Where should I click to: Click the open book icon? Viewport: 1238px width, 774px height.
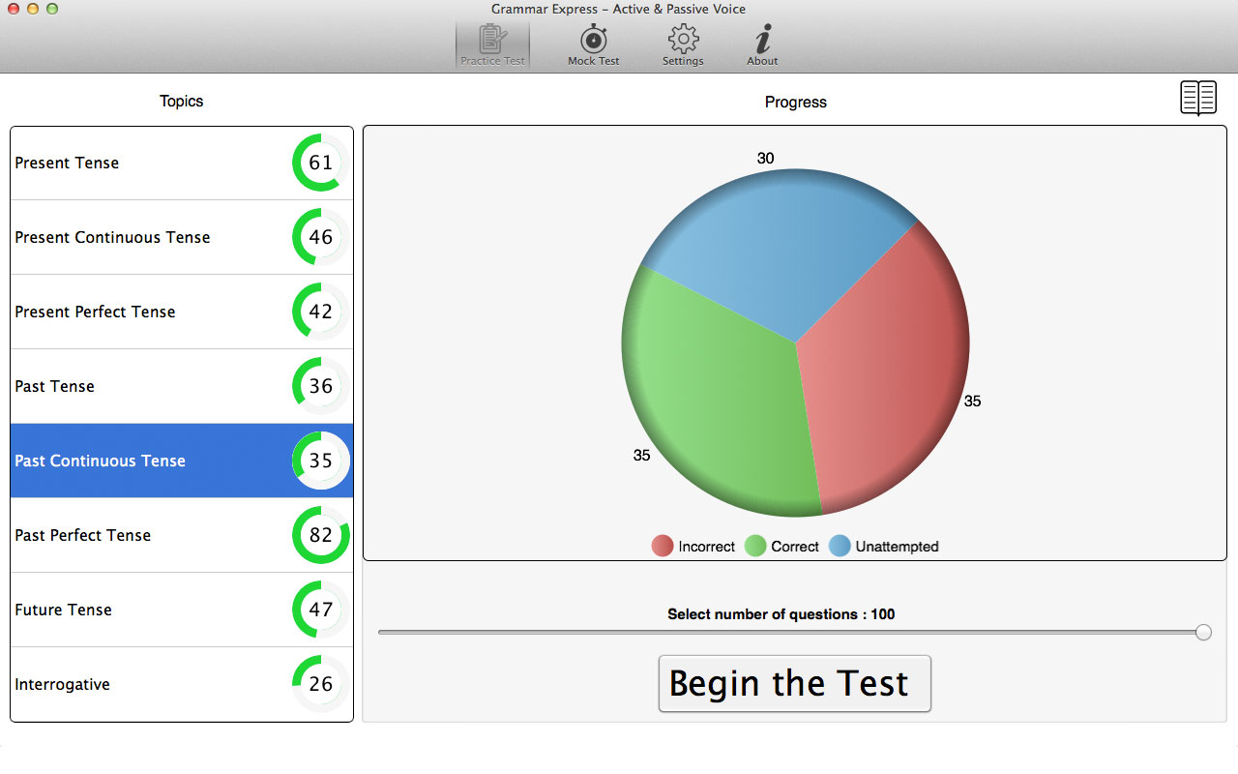pos(1198,99)
